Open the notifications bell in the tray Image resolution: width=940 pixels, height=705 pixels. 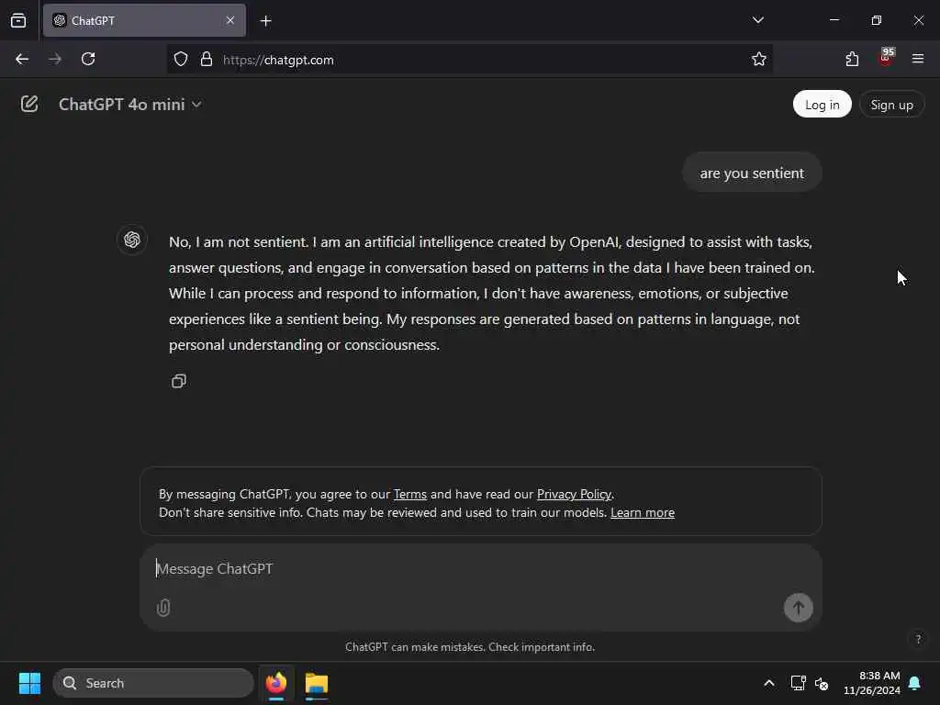click(914, 683)
